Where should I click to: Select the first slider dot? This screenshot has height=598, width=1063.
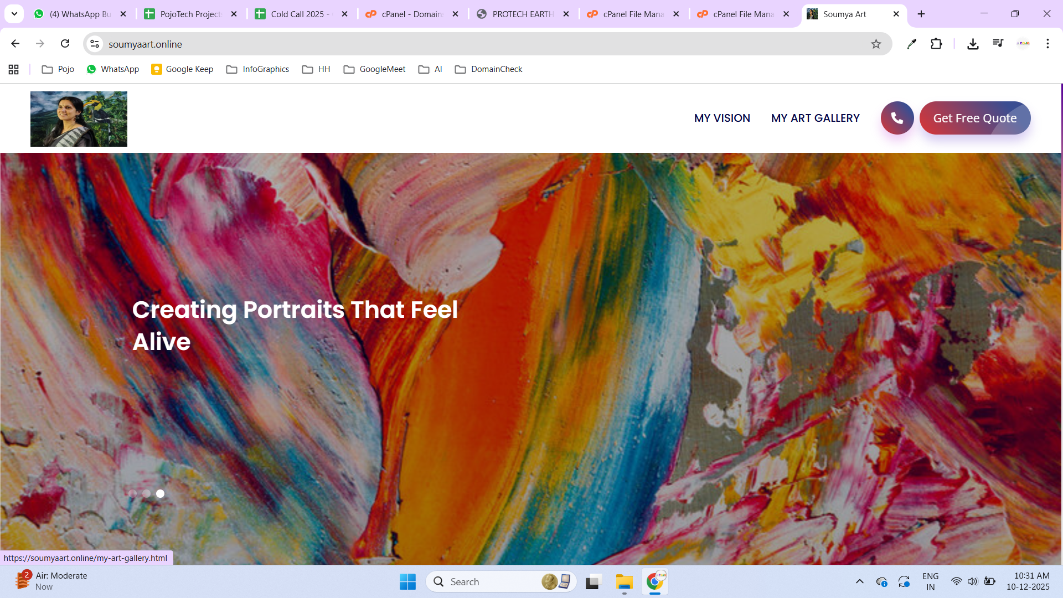coord(132,493)
